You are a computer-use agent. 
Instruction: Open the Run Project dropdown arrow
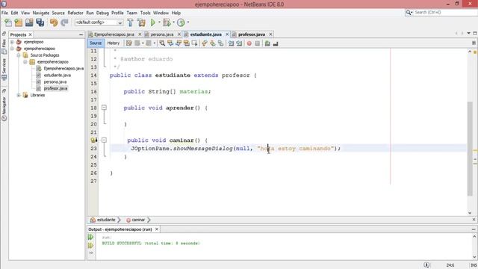pyautogui.click(x=159, y=22)
